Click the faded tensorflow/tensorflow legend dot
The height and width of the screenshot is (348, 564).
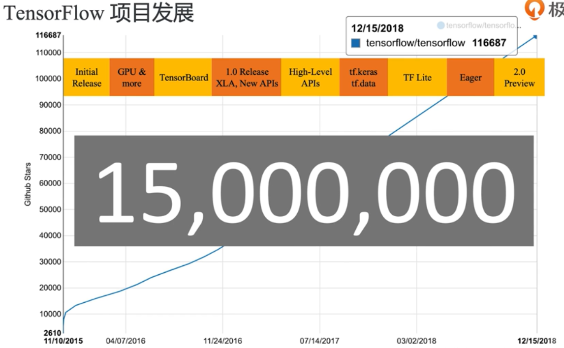(x=442, y=24)
